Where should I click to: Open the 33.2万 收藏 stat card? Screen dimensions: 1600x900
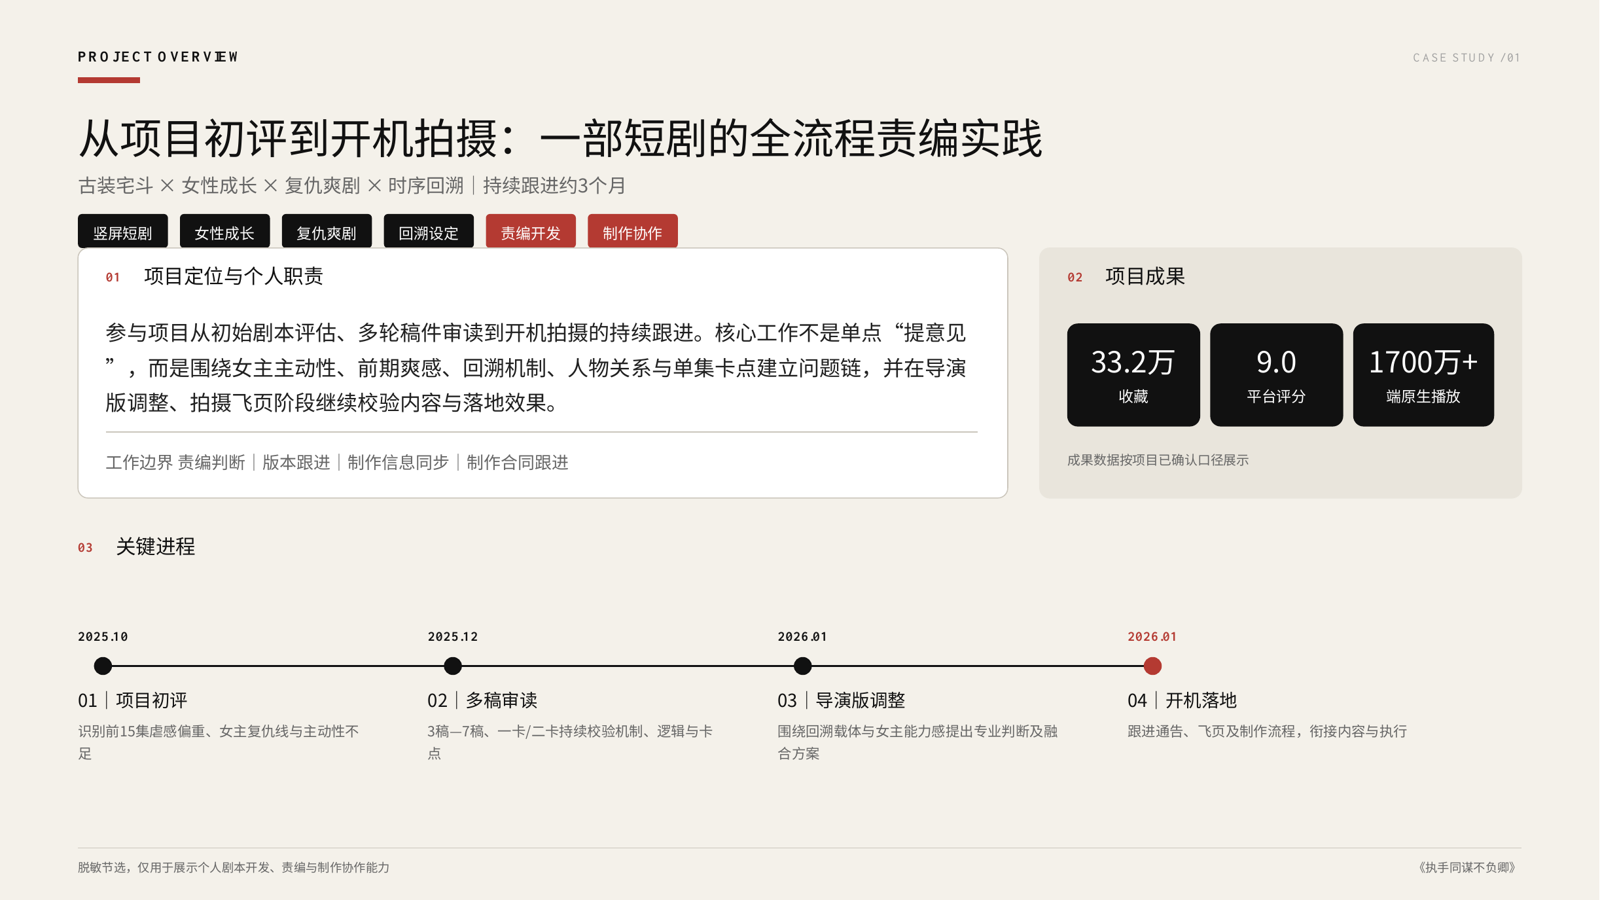pos(1133,375)
